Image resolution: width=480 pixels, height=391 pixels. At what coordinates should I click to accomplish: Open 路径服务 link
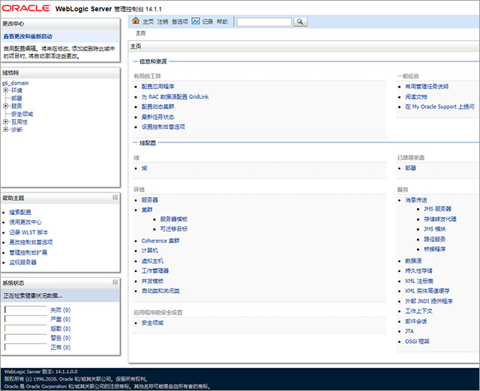[x=435, y=239]
